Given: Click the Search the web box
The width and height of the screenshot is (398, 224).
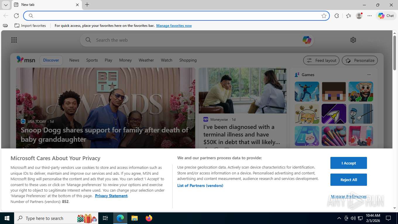Looking at the screenshot, I should point(197,40).
